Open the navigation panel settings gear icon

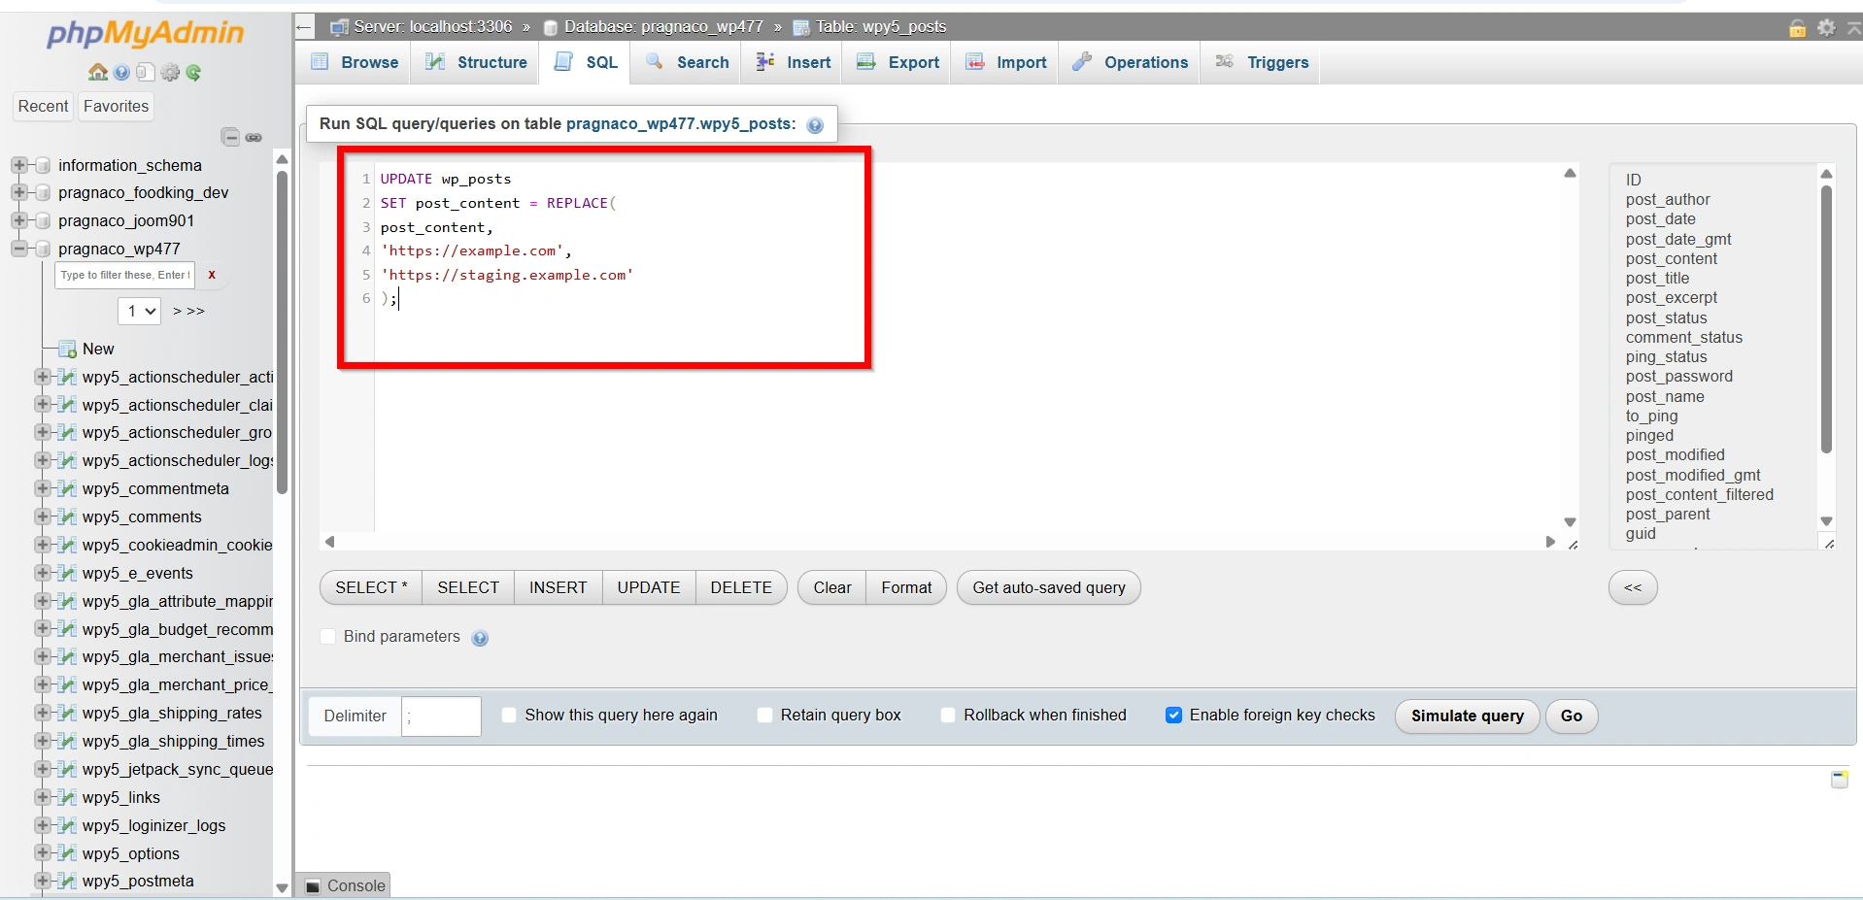coord(170,73)
